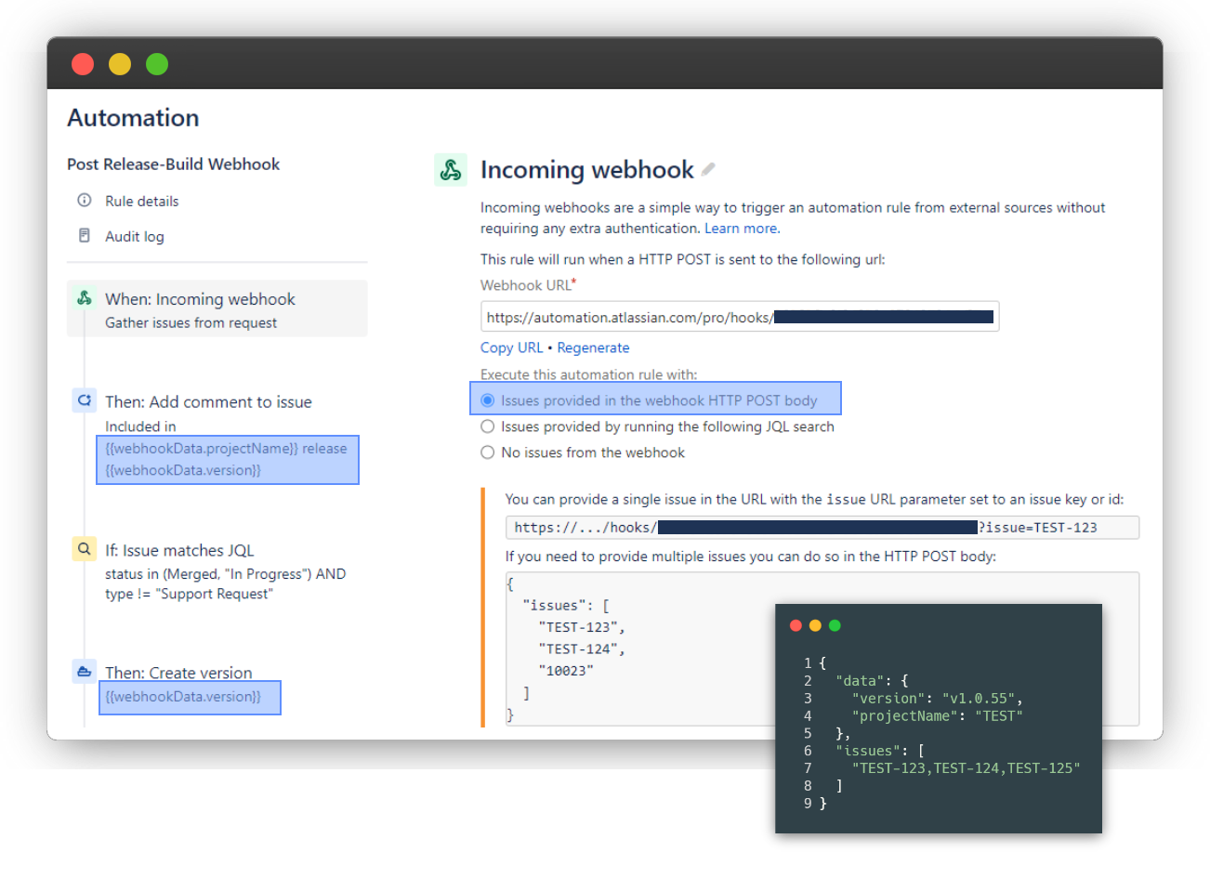
Task: Open the Audit log entry
Action: click(x=135, y=236)
